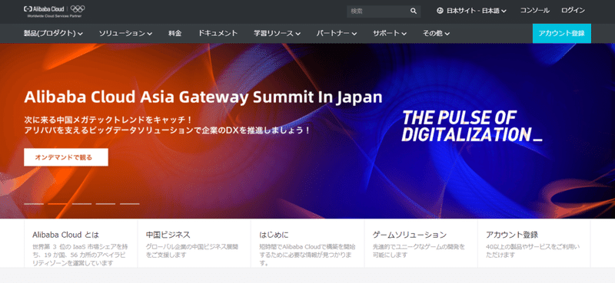615x283 pixels.
Task: Open the Alibaba Cloud とは card
Action: point(81,243)
